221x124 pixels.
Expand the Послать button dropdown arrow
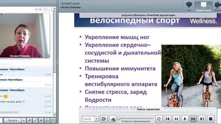coord(23,121)
